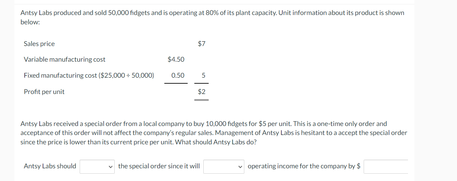Click the $2 profit per unit value

(x=202, y=92)
